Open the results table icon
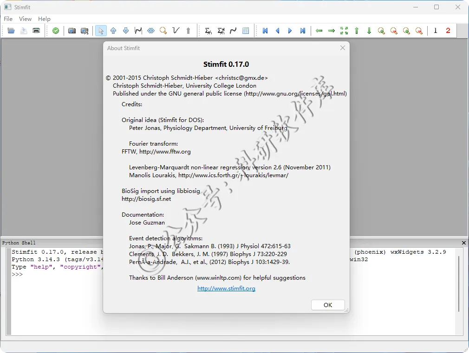The height and width of the screenshot is (353, 469). click(246, 31)
